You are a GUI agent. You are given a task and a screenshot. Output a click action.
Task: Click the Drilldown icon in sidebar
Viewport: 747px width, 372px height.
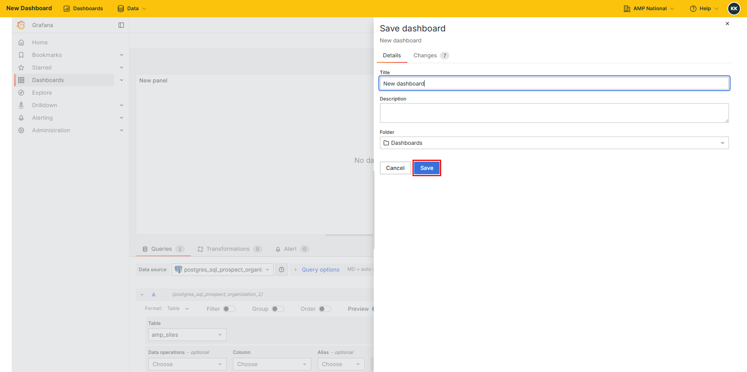point(21,105)
